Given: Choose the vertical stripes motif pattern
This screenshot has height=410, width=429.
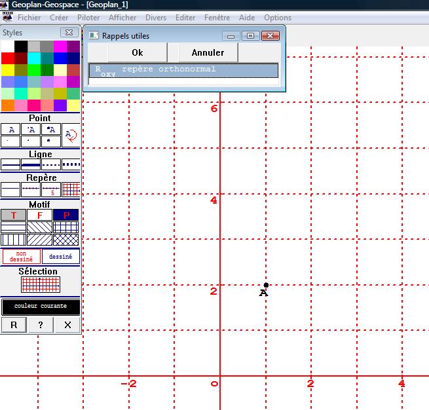Looking at the screenshot, I should click(14, 239).
